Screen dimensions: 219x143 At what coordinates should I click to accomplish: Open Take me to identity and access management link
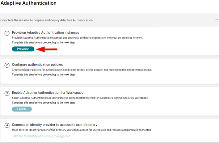pos(42,136)
